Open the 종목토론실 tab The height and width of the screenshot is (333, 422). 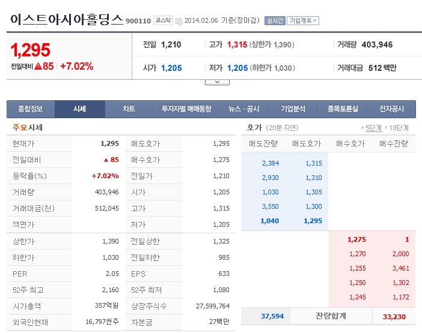343,109
